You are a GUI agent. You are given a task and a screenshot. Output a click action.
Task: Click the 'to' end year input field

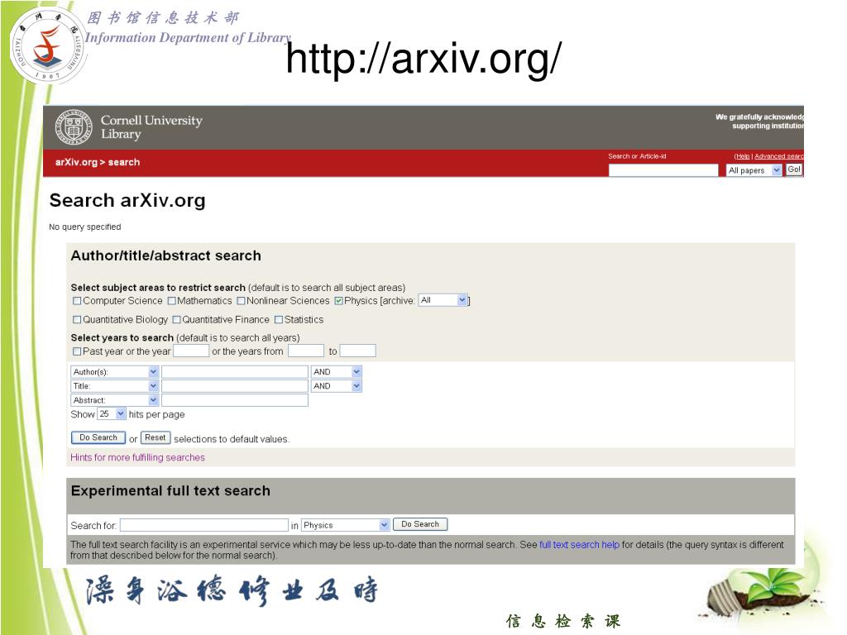click(357, 351)
